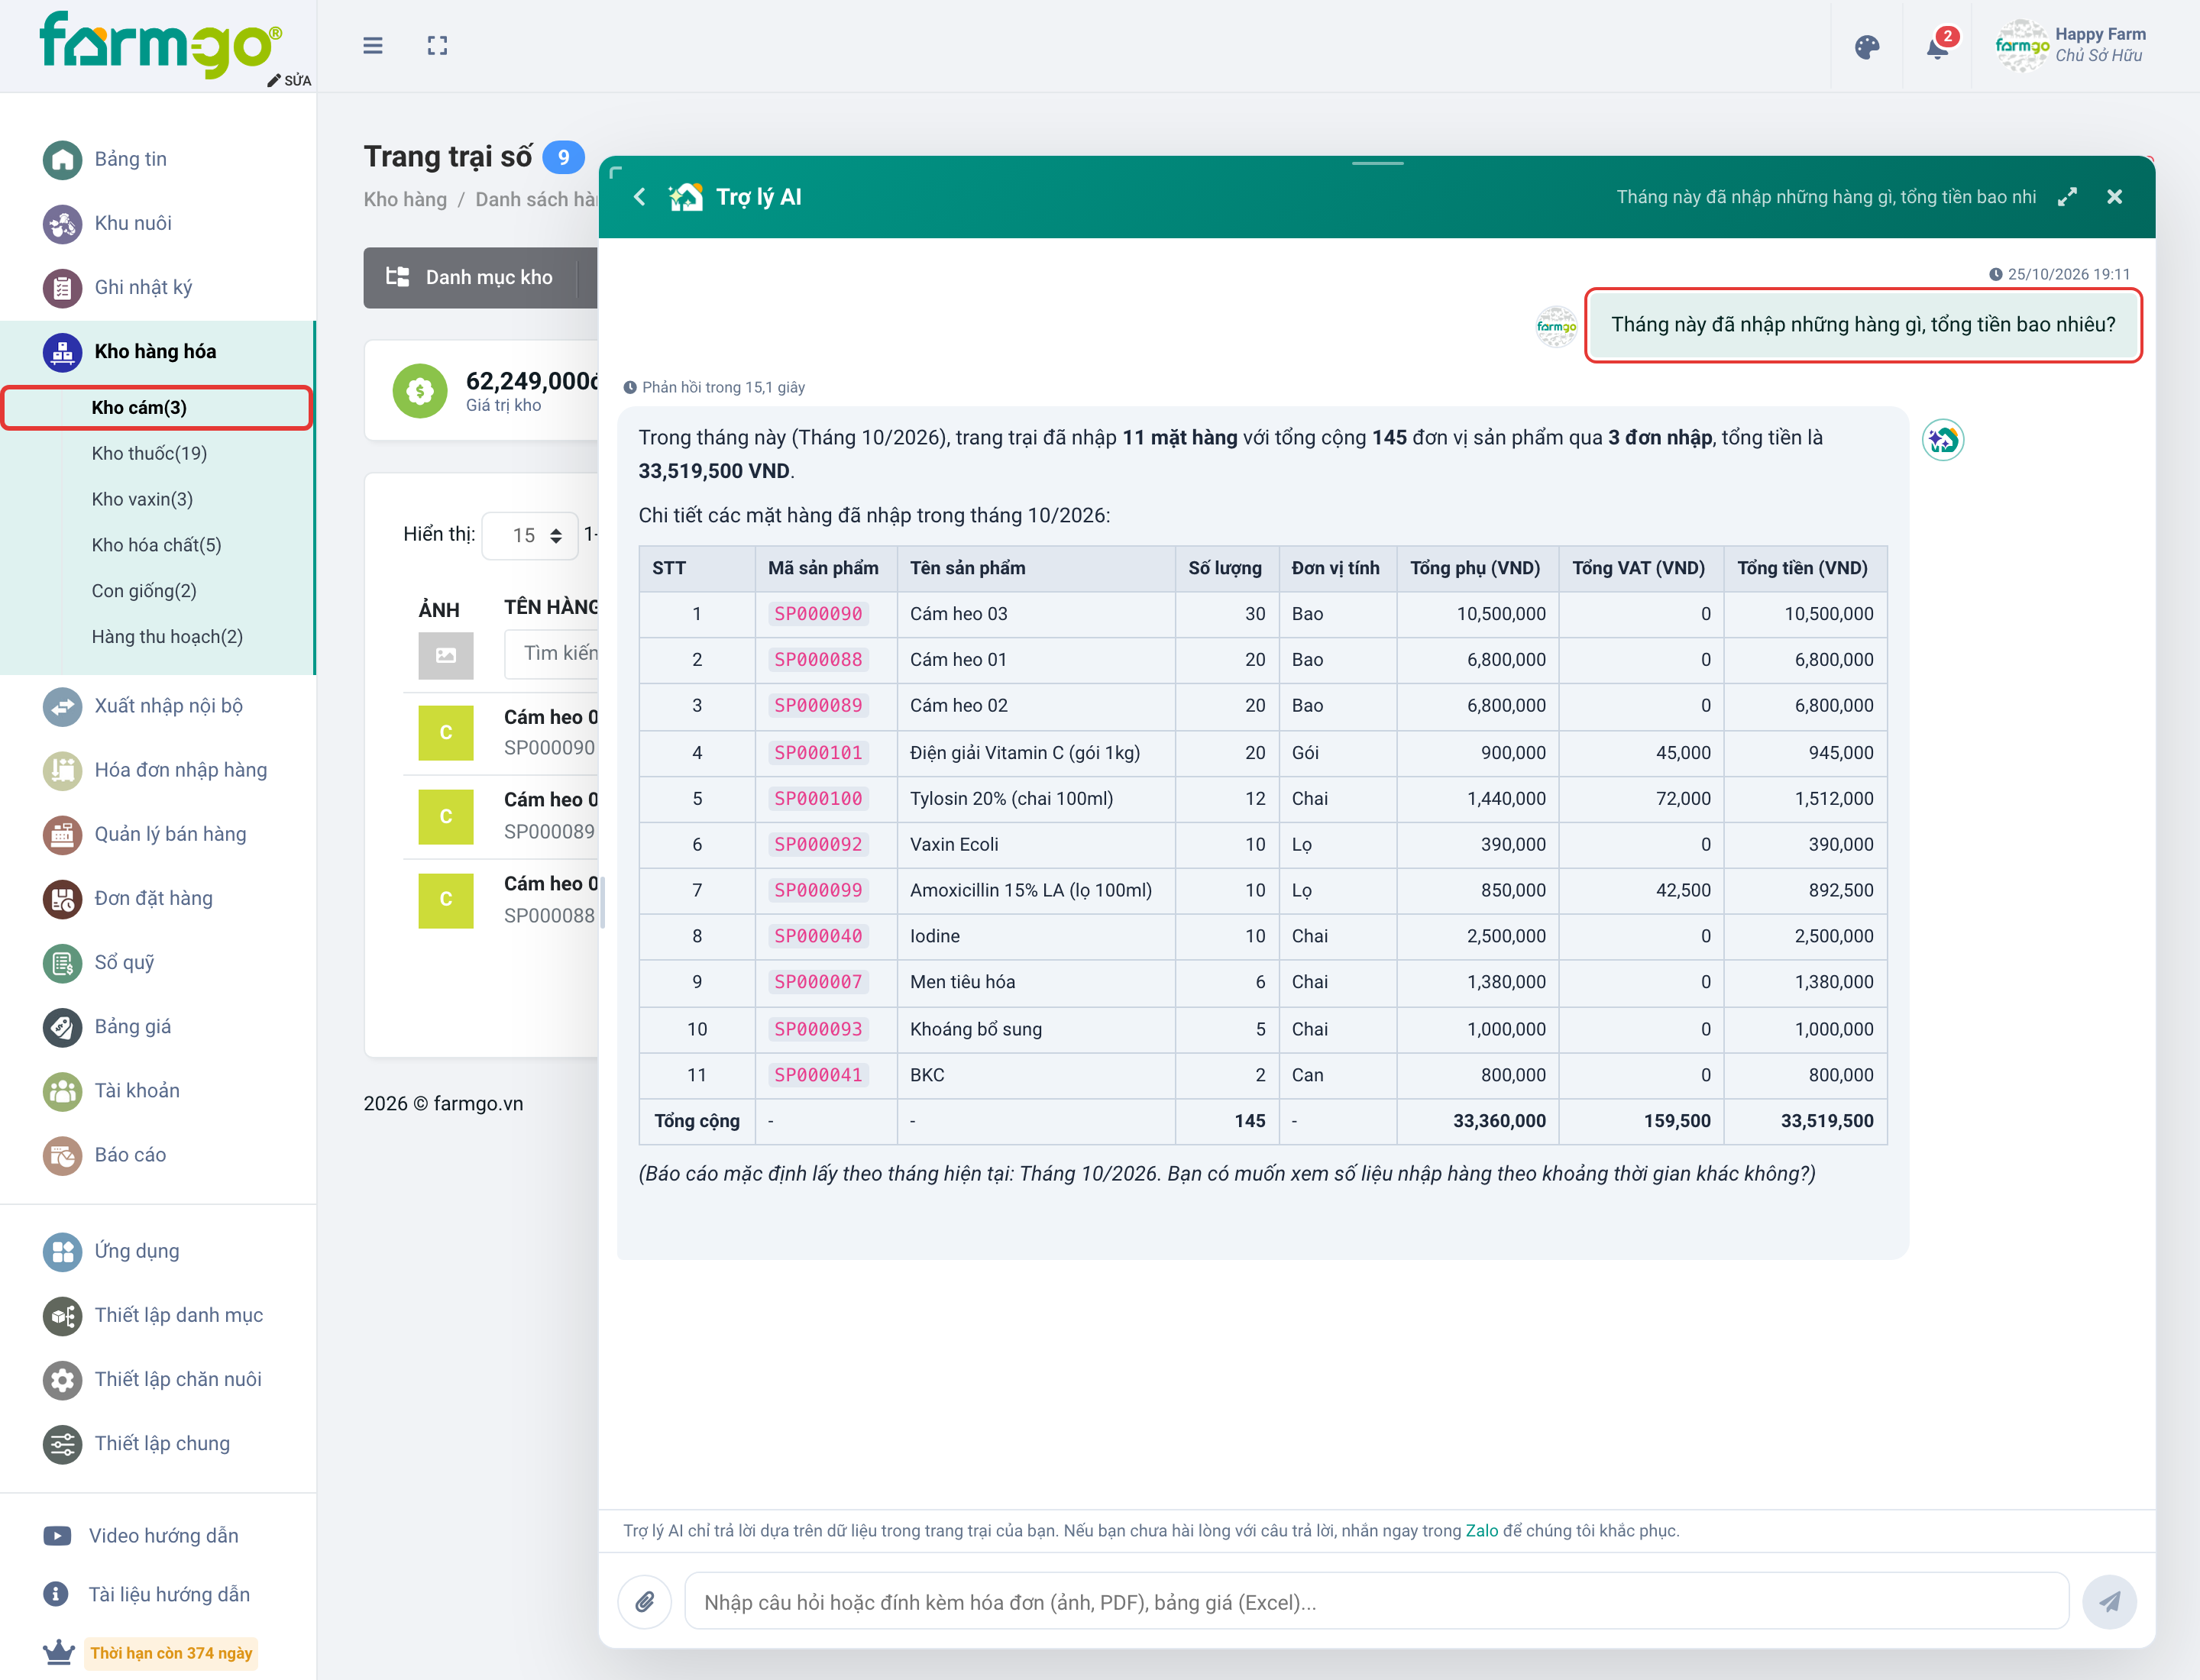Toggle fullscreen mode icon
The image size is (2200, 1680).
pos(437,46)
